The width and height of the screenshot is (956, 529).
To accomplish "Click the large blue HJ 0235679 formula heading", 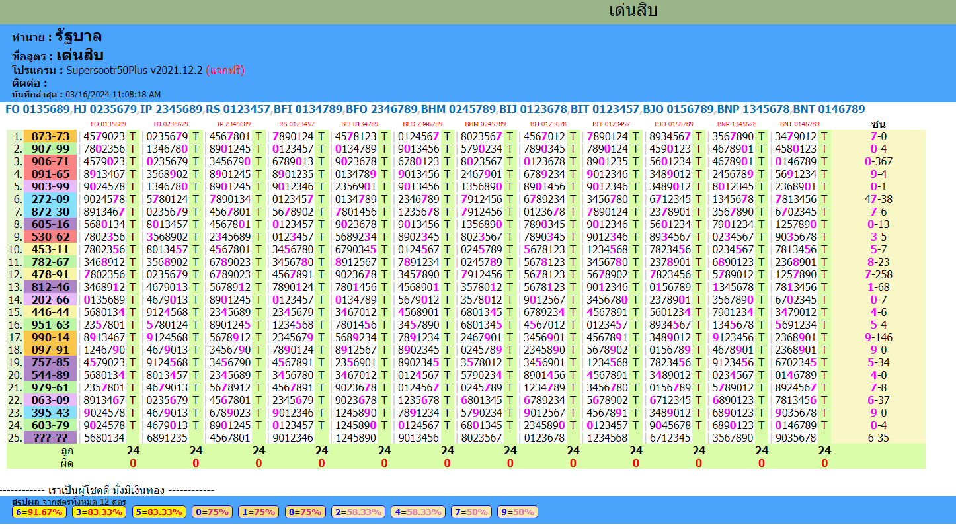I will click(105, 110).
